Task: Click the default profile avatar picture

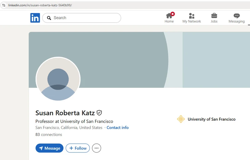Action: (58, 79)
